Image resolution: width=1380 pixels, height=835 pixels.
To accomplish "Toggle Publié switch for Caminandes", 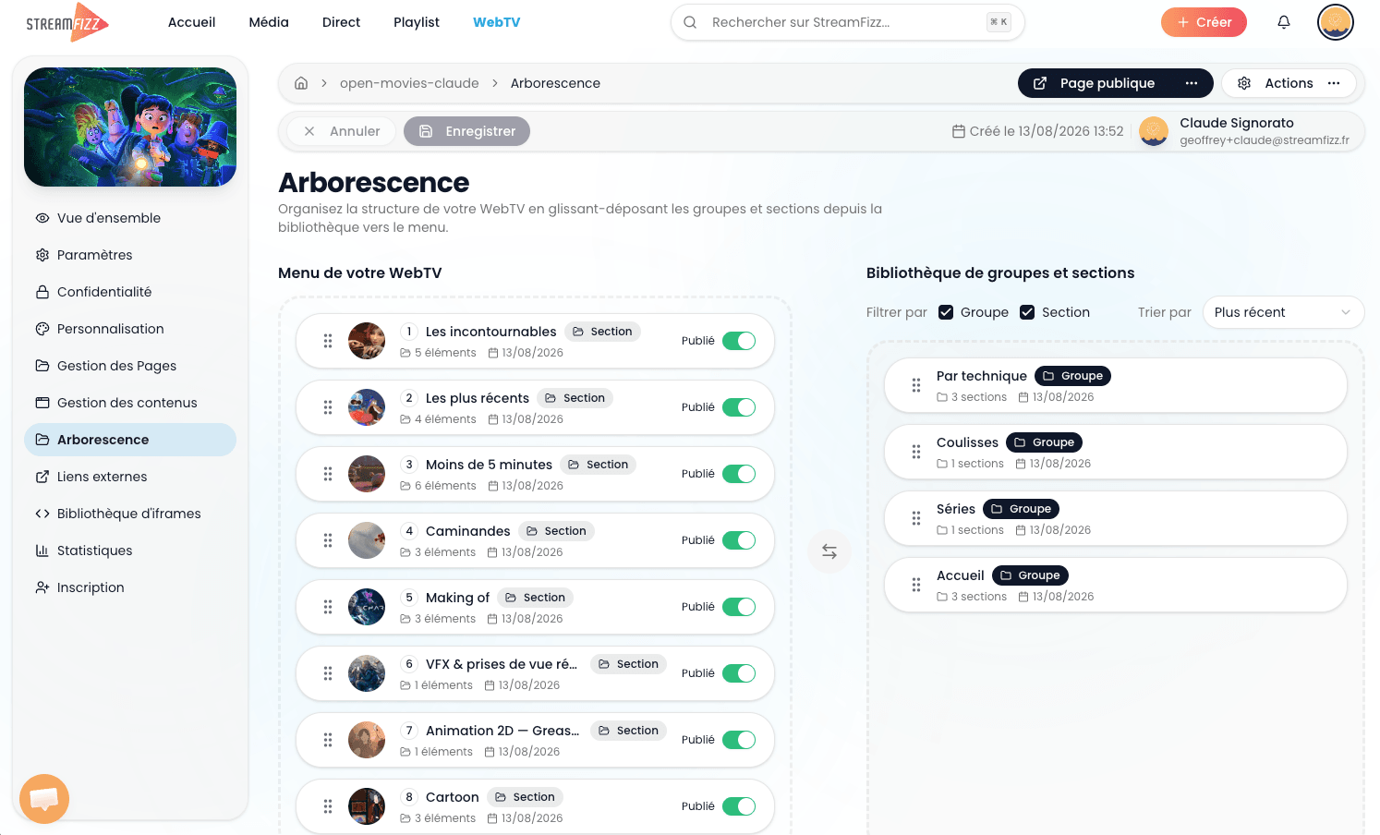I will coord(739,540).
